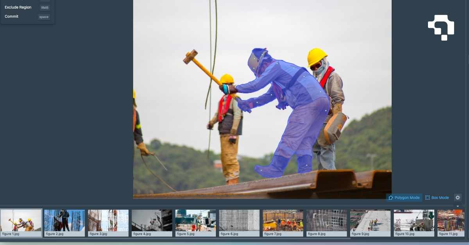Load thumbnail figure 4.jpg
469x245 pixels.
pyautogui.click(x=152, y=223)
